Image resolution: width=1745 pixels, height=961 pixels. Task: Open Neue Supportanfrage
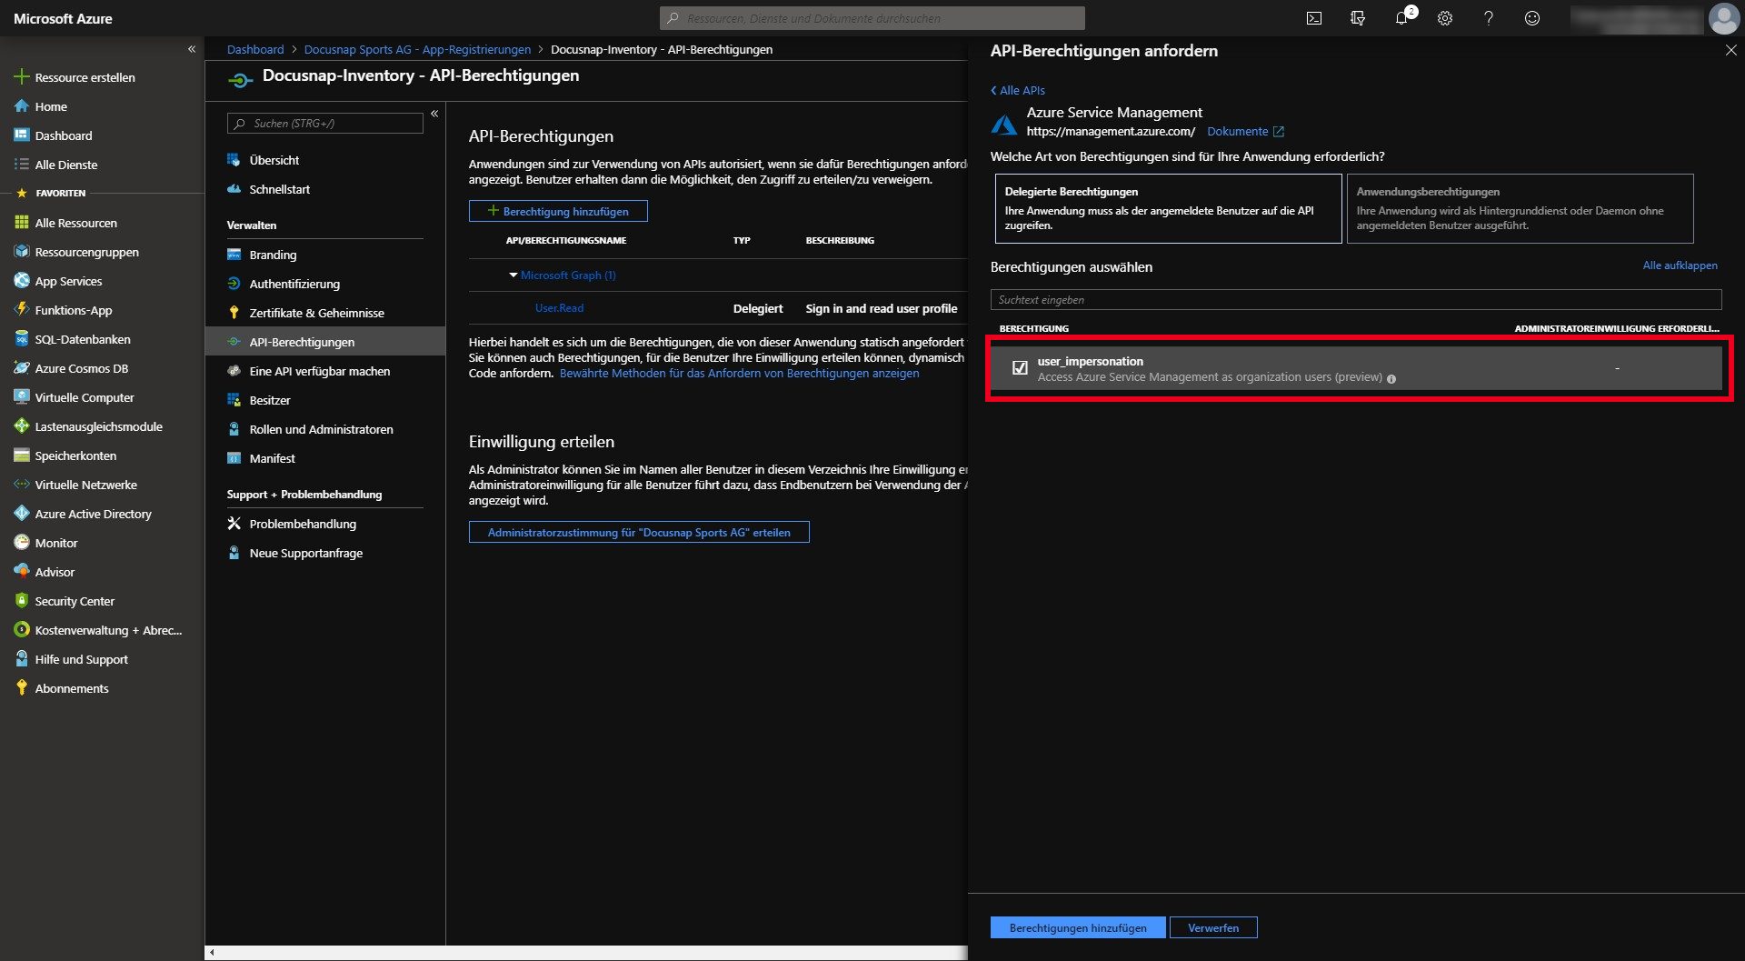[x=305, y=553]
